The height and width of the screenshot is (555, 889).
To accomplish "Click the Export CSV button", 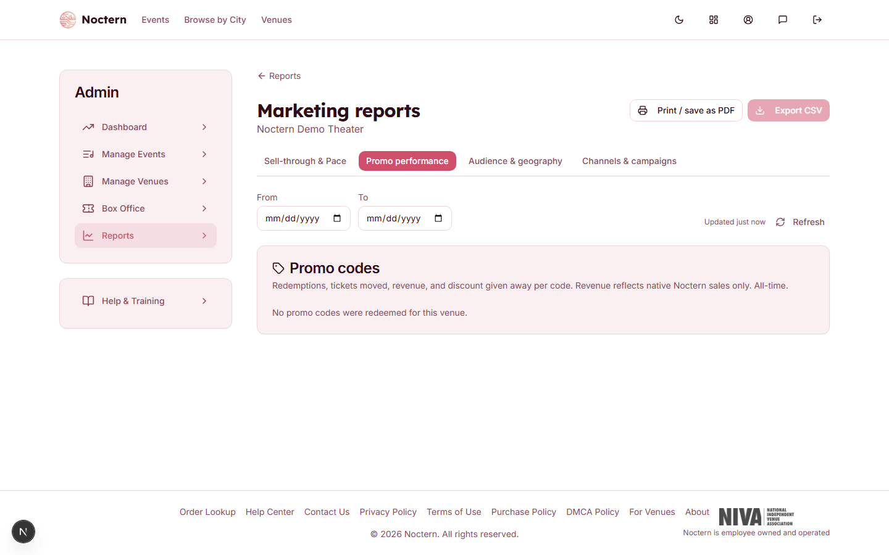I will pyautogui.click(x=788, y=110).
